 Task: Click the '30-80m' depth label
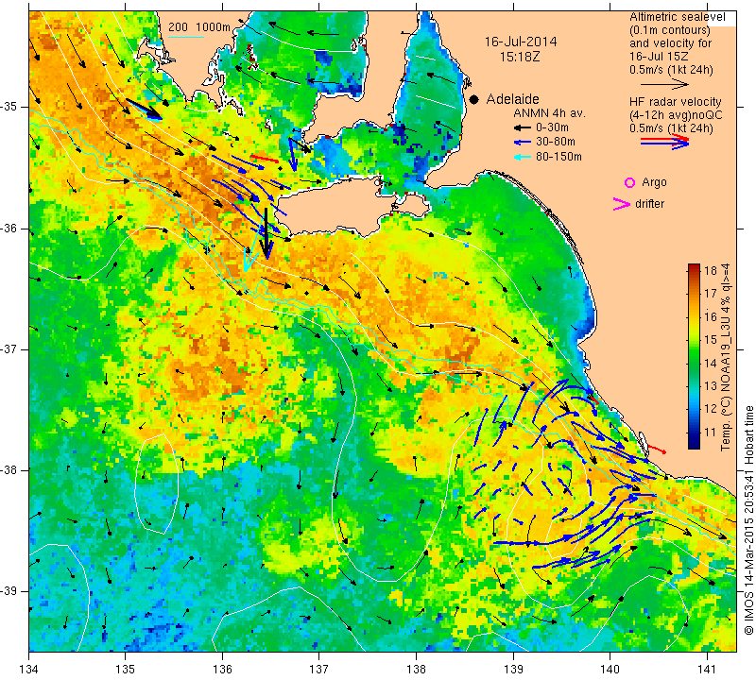click(555, 143)
